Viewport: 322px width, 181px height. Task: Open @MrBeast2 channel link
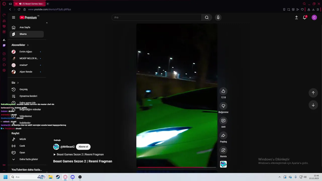(x=67, y=147)
